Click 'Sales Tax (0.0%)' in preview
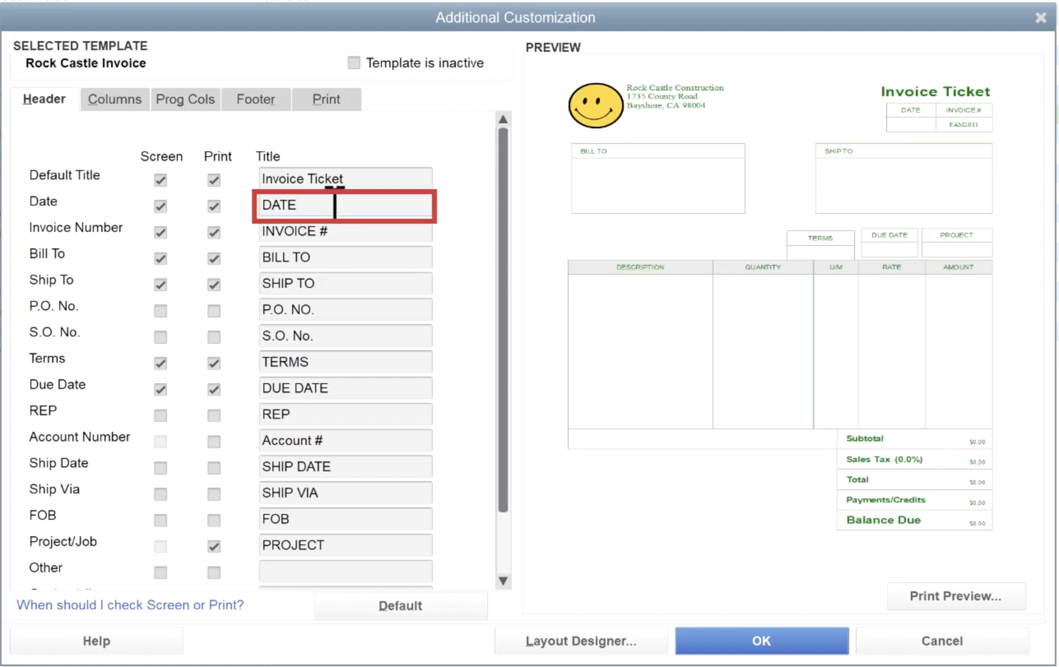This screenshot has width=1059, height=667. (884, 459)
